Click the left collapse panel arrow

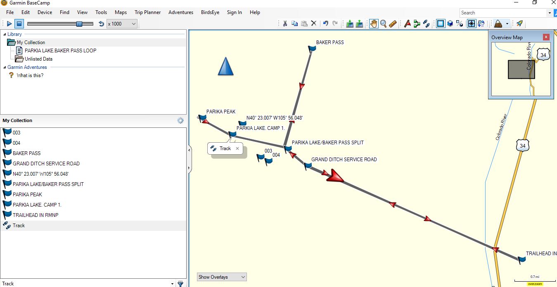[190, 150]
